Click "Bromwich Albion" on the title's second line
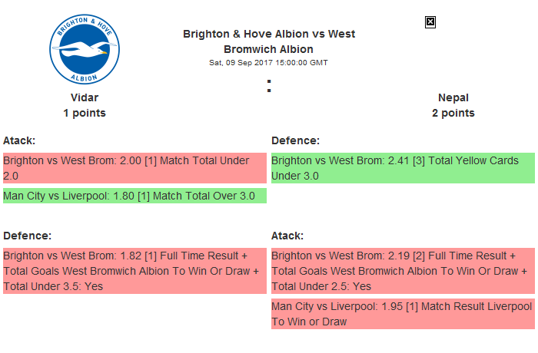Screen dimensions: 538x353 pyautogui.click(x=268, y=49)
